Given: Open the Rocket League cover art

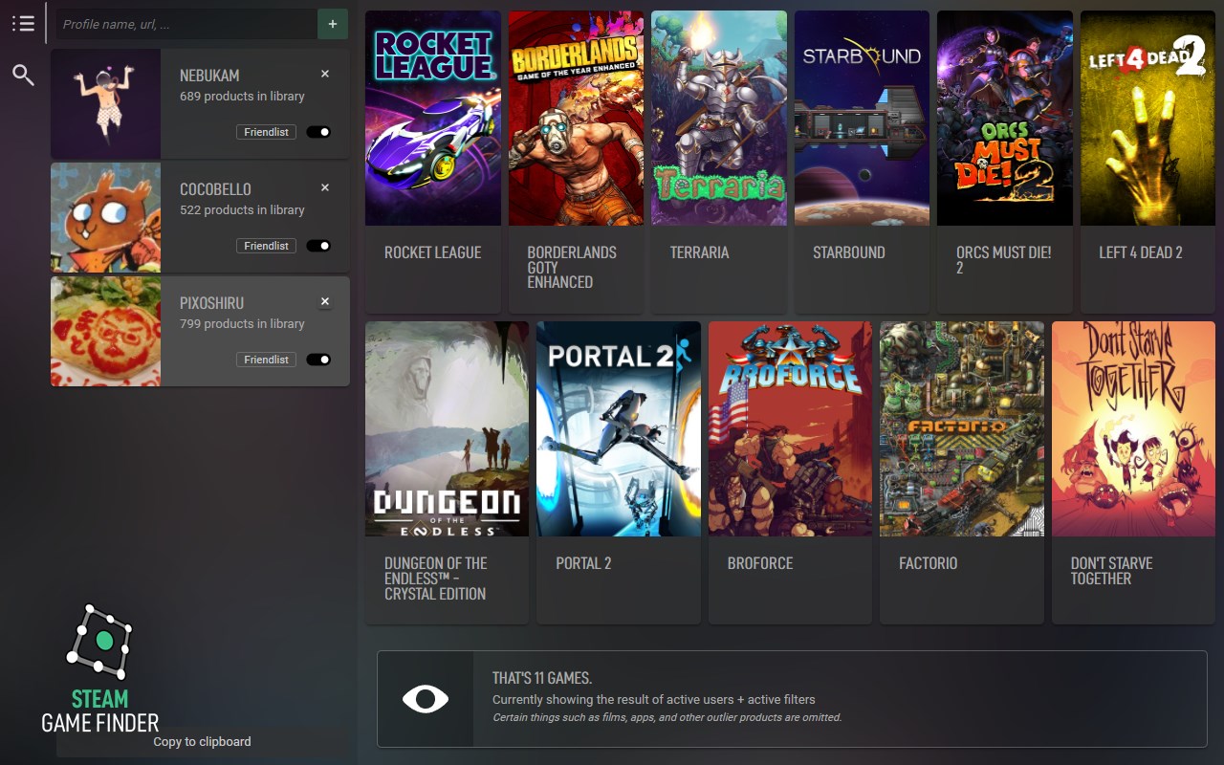Looking at the screenshot, I should click(x=433, y=118).
